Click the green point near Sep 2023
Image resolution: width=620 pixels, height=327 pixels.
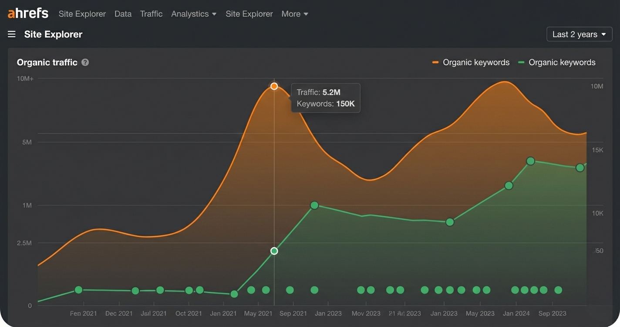(x=580, y=167)
